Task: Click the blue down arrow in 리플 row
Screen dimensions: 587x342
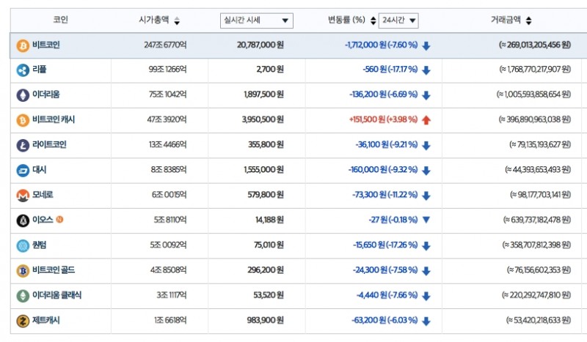Action: 426,70
